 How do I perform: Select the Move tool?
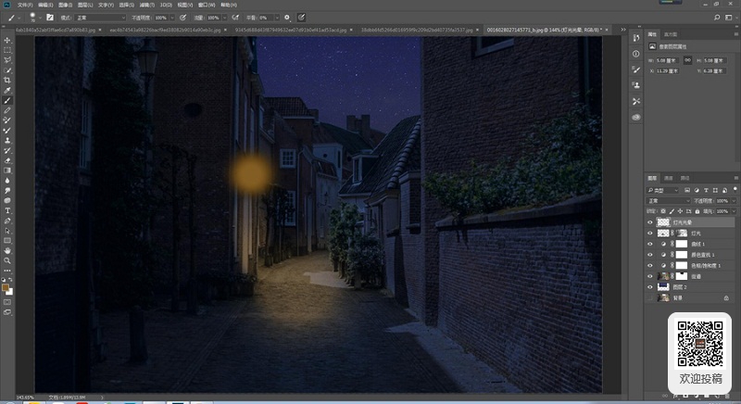point(7,40)
